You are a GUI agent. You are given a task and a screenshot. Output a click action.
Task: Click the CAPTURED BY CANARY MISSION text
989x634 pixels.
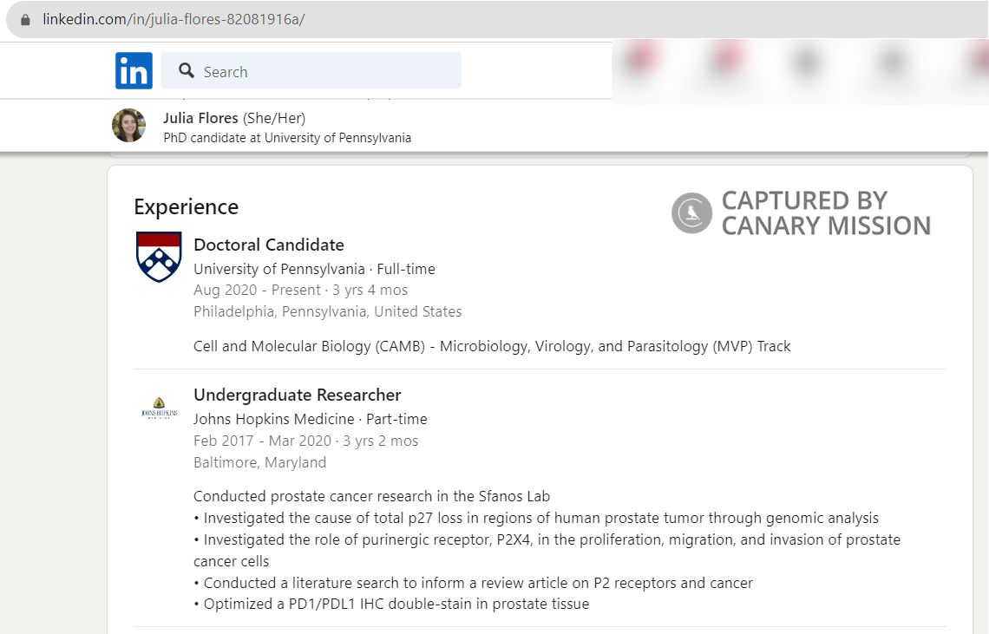click(825, 213)
